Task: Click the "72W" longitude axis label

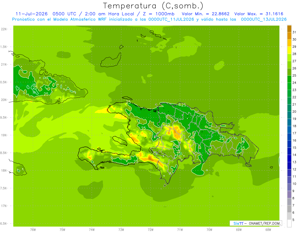Action: [150, 230]
